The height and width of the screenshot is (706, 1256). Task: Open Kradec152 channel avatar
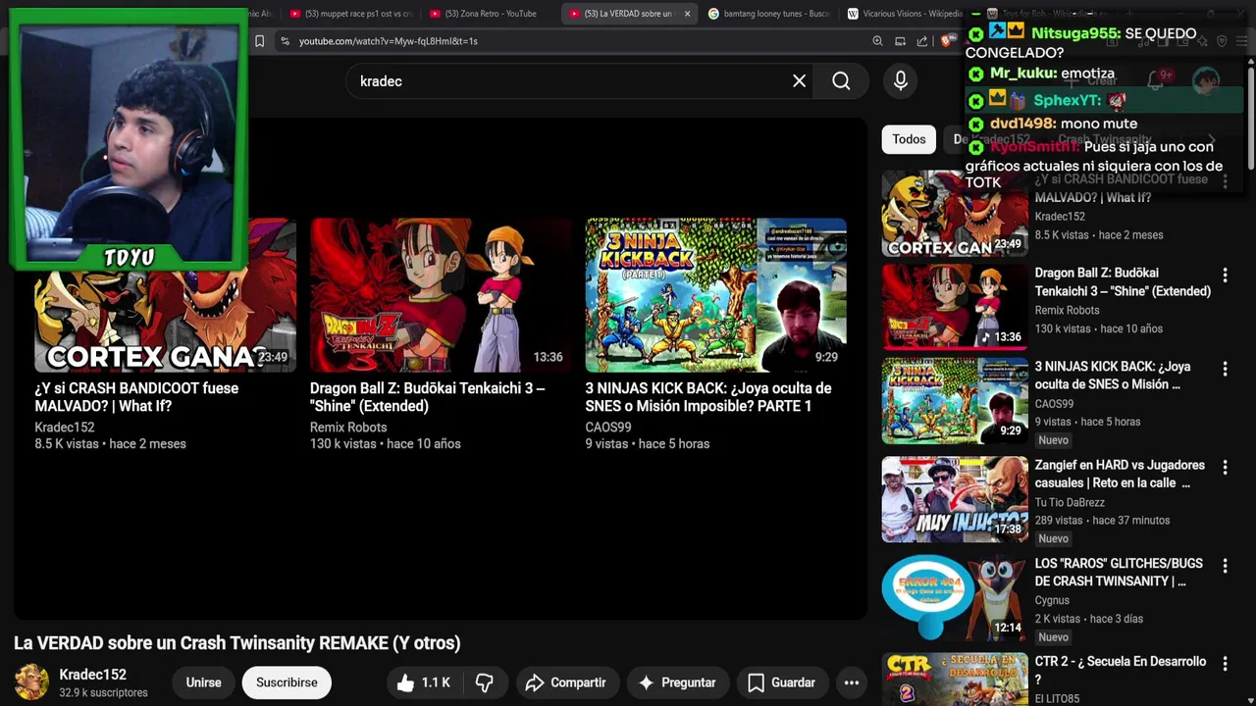[31, 682]
